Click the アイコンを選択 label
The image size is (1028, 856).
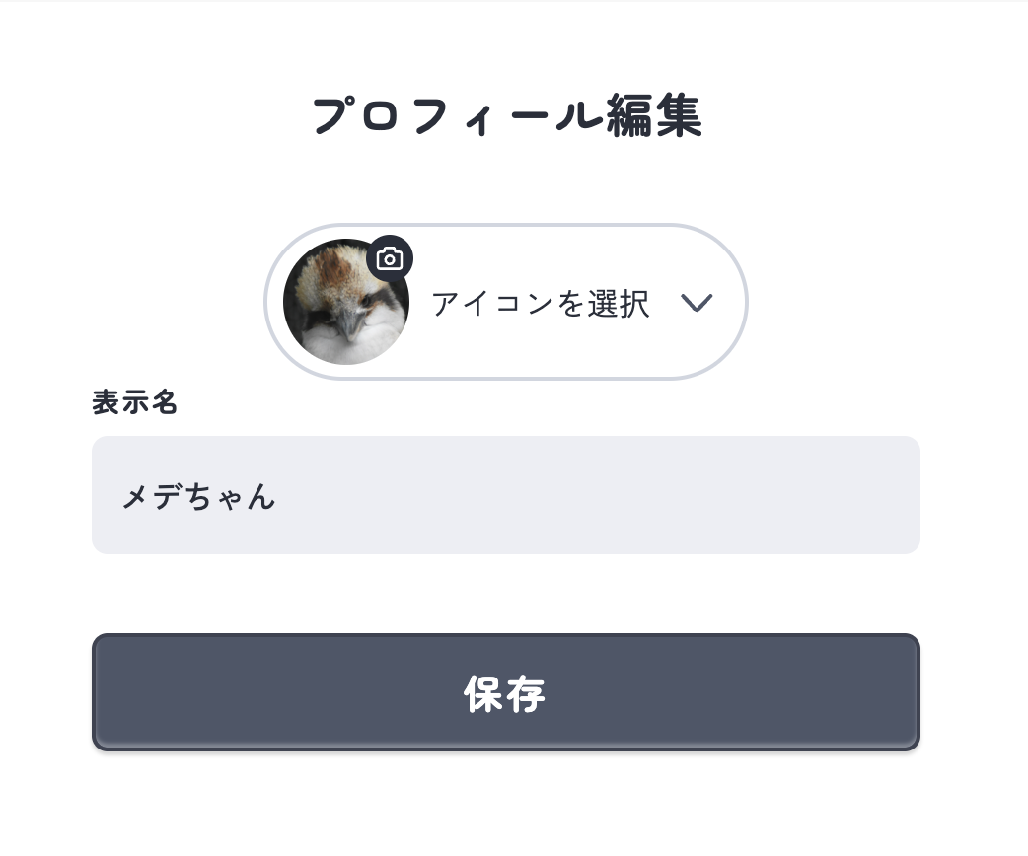point(540,304)
